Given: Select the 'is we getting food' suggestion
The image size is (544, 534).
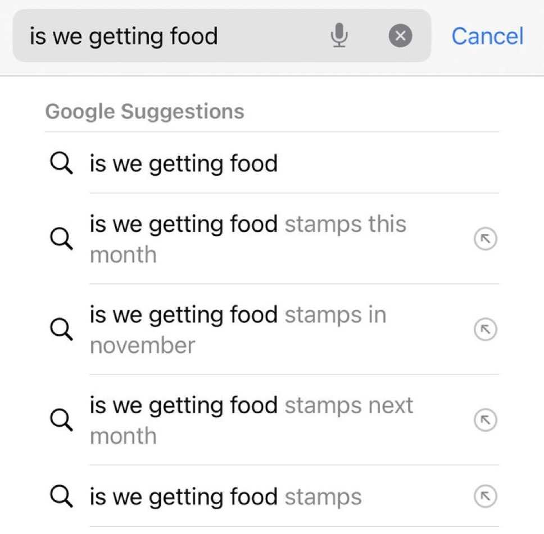Looking at the screenshot, I should tap(183, 164).
